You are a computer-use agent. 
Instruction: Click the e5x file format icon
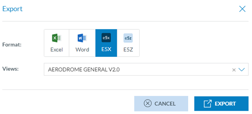click(106, 38)
